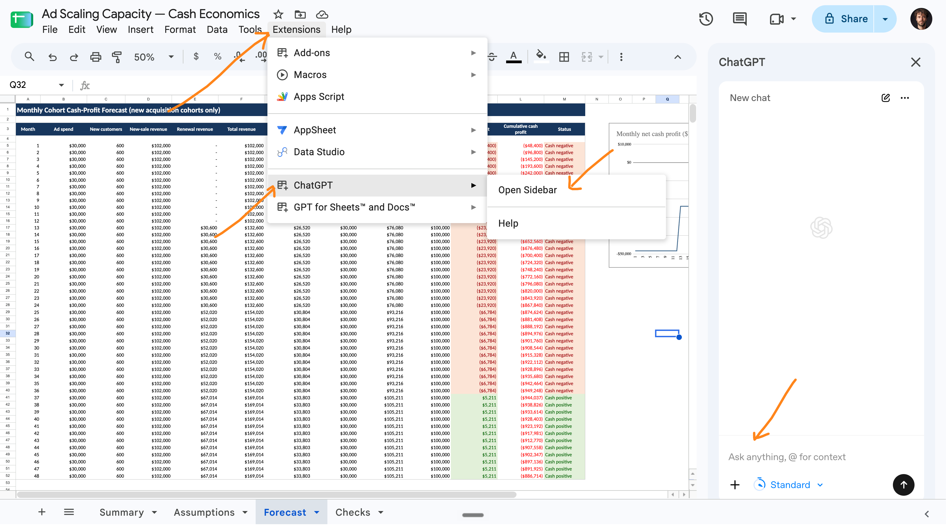
Task: Activate the paint format tool
Action: (x=117, y=57)
